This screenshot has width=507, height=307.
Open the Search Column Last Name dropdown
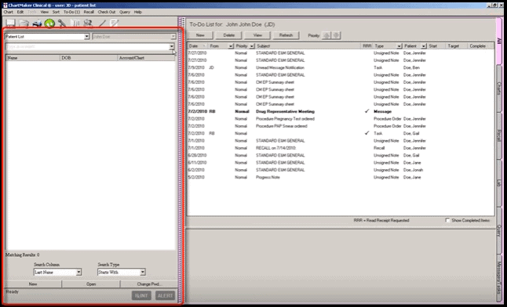pos(78,273)
